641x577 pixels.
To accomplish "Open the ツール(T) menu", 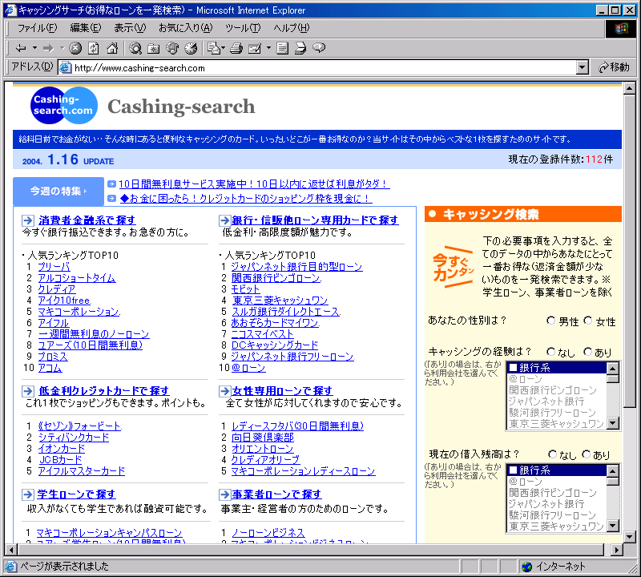I will pyautogui.click(x=243, y=28).
